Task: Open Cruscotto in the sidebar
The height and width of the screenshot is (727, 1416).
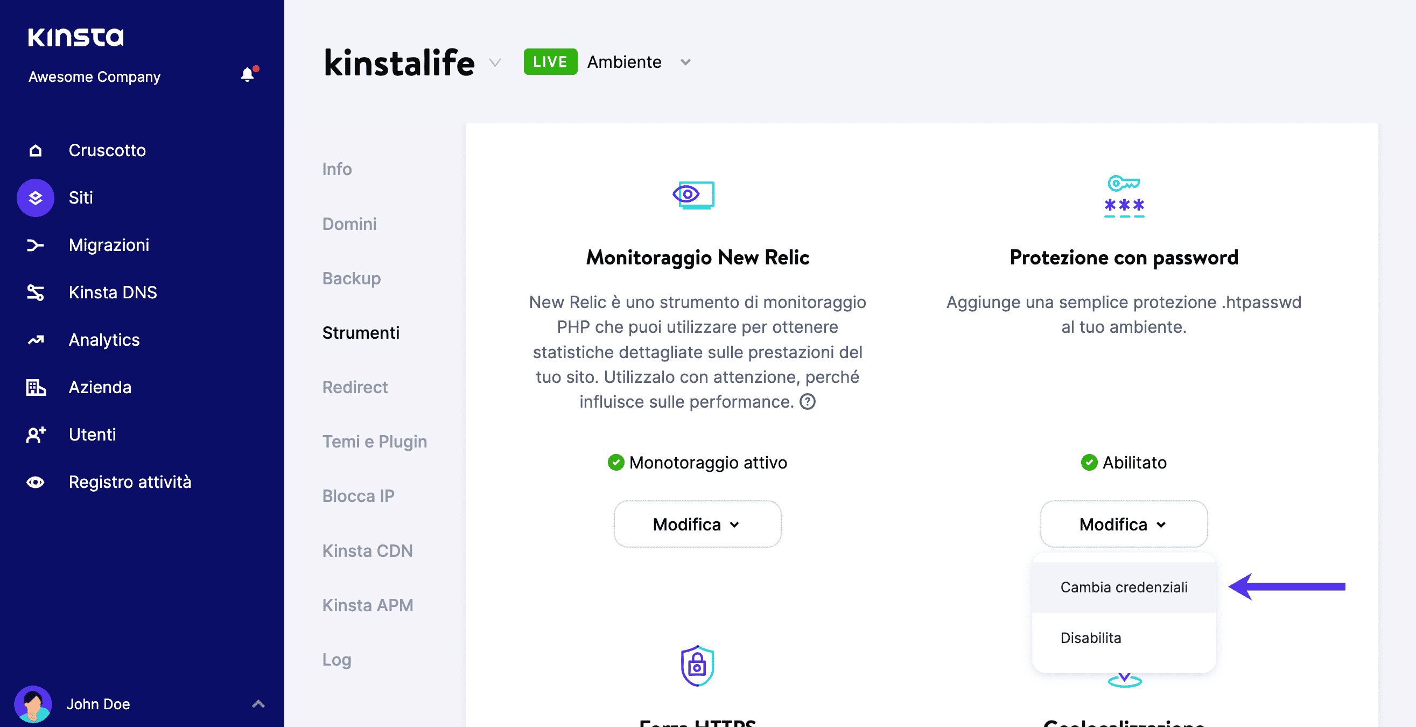Action: coord(107,150)
